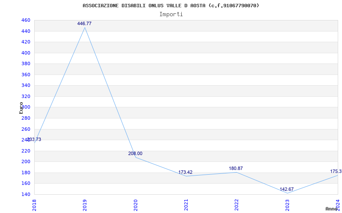The image size is (342, 213).
Task: Click the 2019 peak point on the line
Action: coord(85,27)
